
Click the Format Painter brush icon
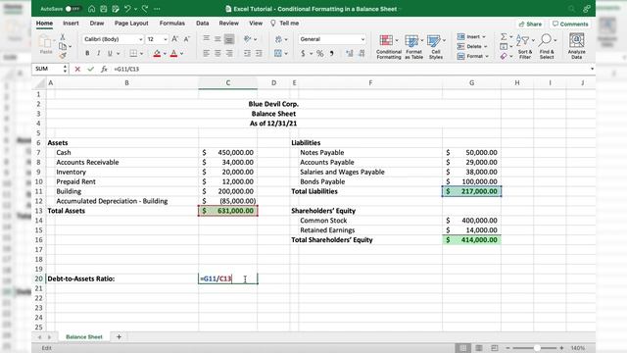pos(63,56)
